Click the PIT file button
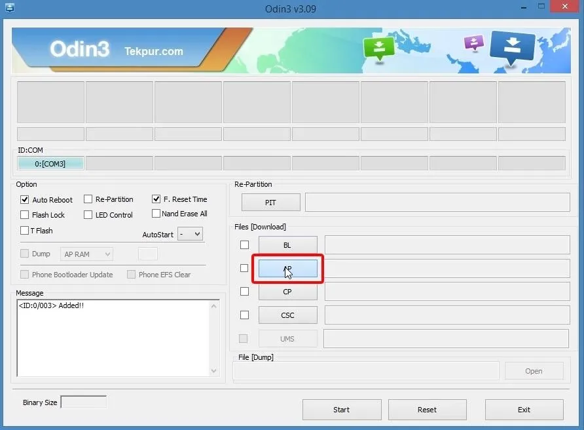 point(271,203)
